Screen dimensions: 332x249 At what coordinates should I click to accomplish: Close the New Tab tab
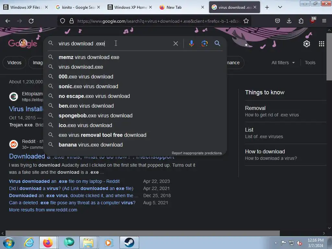click(x=202, y=7)
